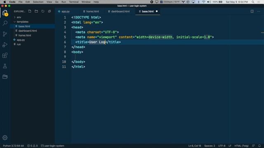
Task: Open Spotlight search in menu bar
Action: [x=253, y=2]
